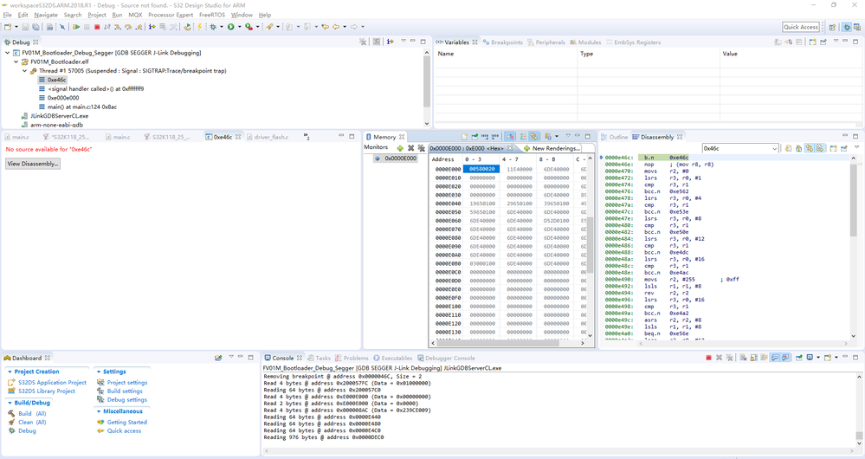Image resolution: width=865 pixels, height=459 pixels.
Task: Collapse the FV01M_Bootloader.elf tree node
Action: pos(16,61)
